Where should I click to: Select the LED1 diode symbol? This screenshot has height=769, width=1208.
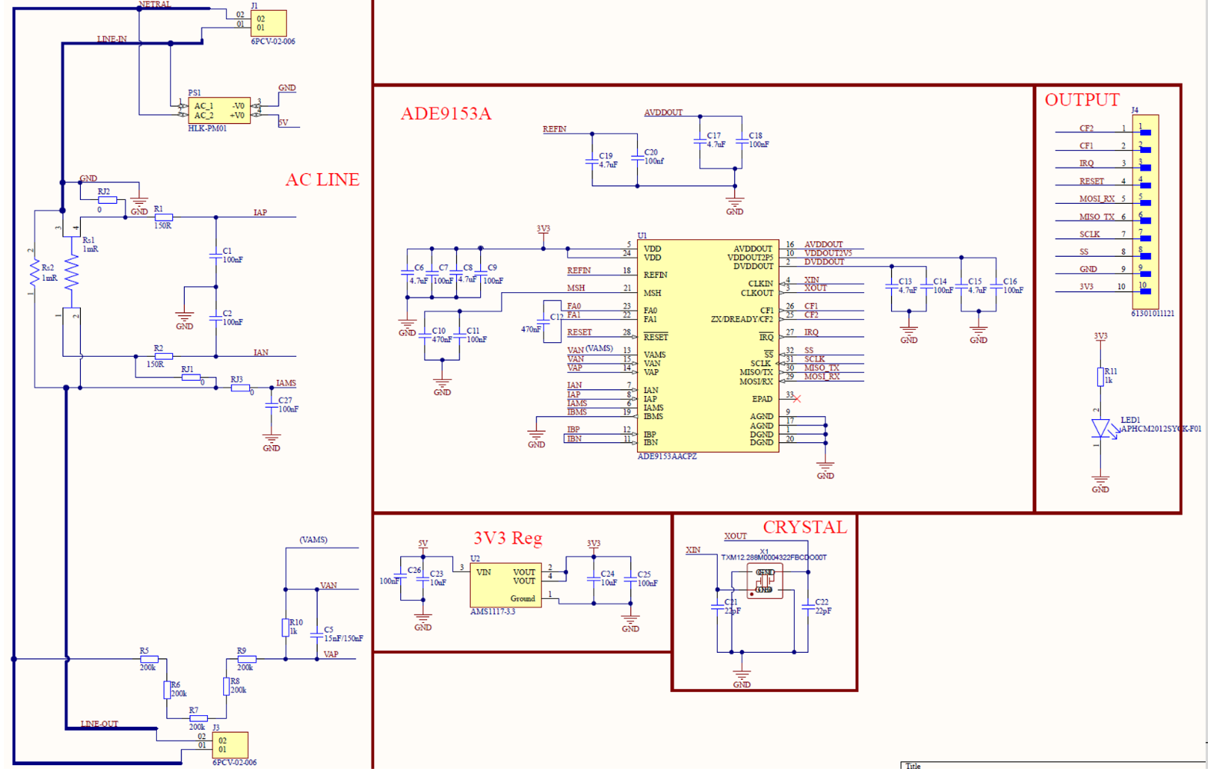click(1102, 428)
